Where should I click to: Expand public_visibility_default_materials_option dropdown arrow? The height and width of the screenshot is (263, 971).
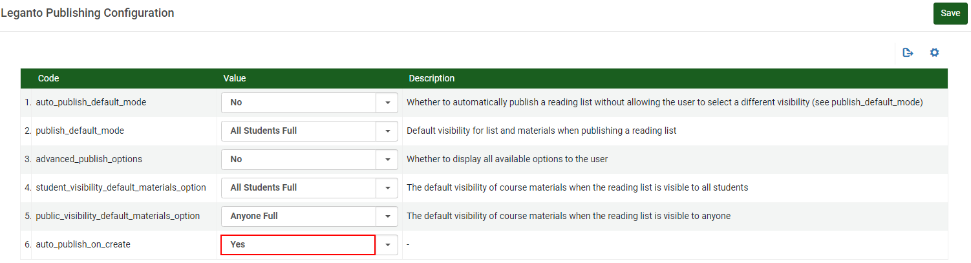click(387, 216)
